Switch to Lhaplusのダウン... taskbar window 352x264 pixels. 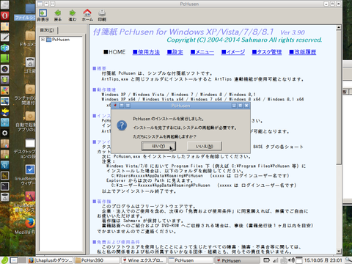(x=51, y=260)
